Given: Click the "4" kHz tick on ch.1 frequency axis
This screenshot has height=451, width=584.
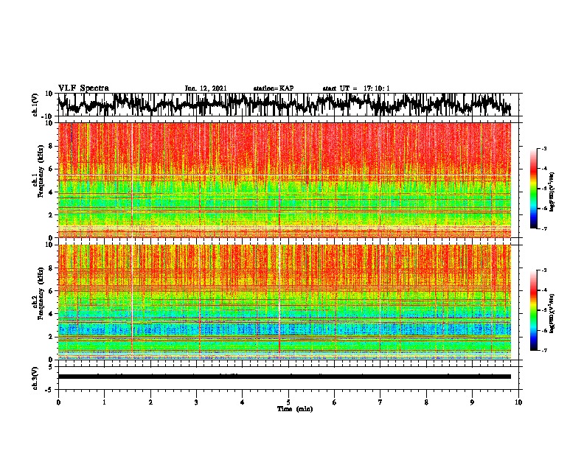Looking at the screenshot, I should click(51, 192).
